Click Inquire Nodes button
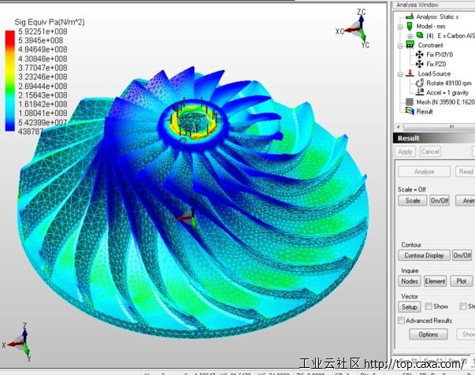The width and height of the screenshot is (475, 375). click(410, 281)
